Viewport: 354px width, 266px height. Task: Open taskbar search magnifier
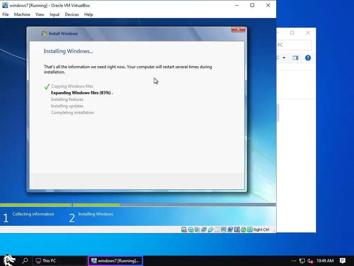coord(25,261)
